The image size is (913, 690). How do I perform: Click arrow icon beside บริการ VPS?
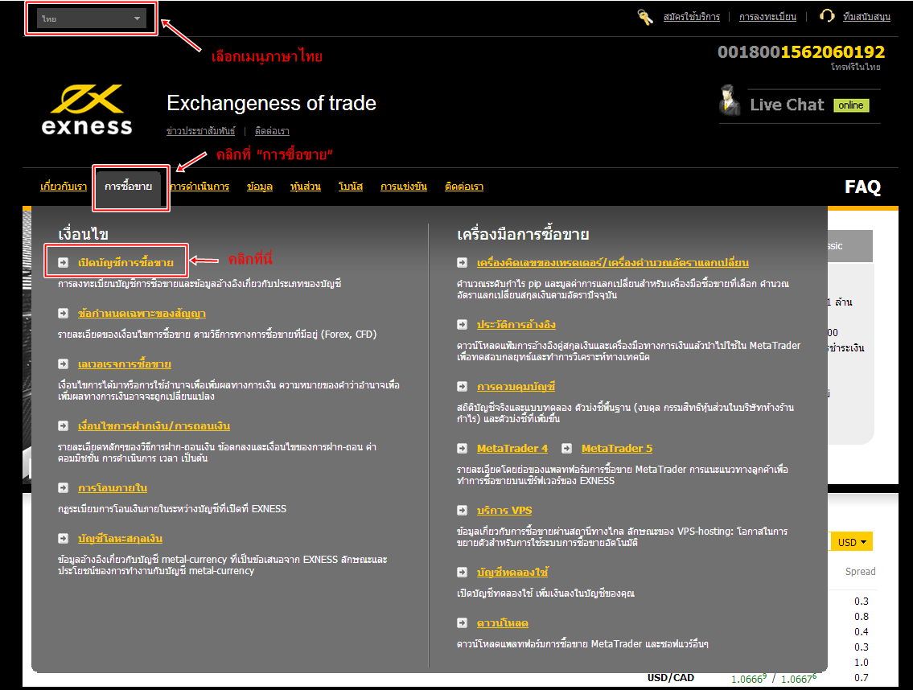pyautogui.click(x=462, y=510)
